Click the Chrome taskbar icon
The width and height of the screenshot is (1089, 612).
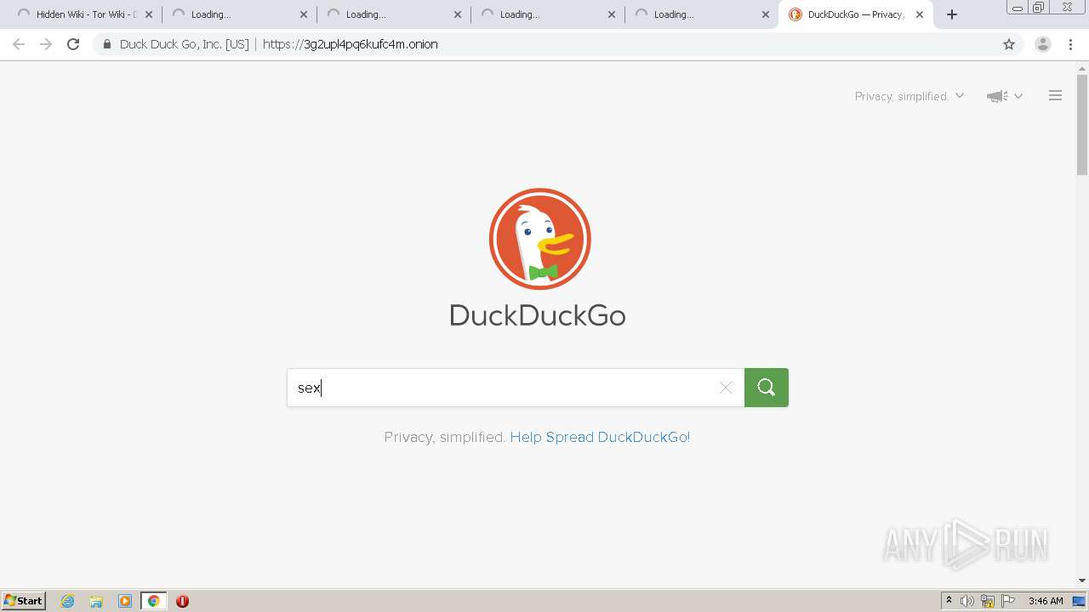click(153, 601)
